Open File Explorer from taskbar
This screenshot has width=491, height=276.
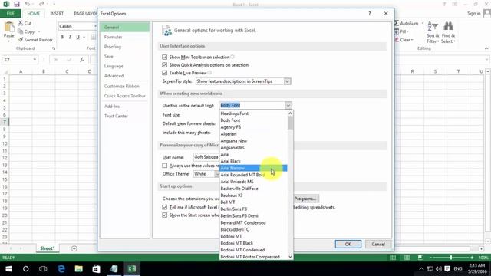pyautogui.click(x=78, y=269)
